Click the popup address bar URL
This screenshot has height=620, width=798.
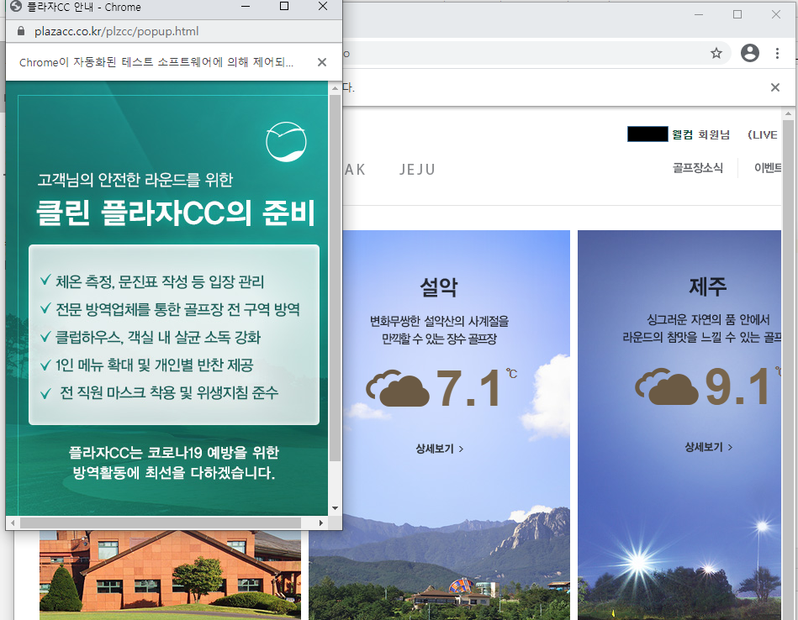click(x=117, y=31)
